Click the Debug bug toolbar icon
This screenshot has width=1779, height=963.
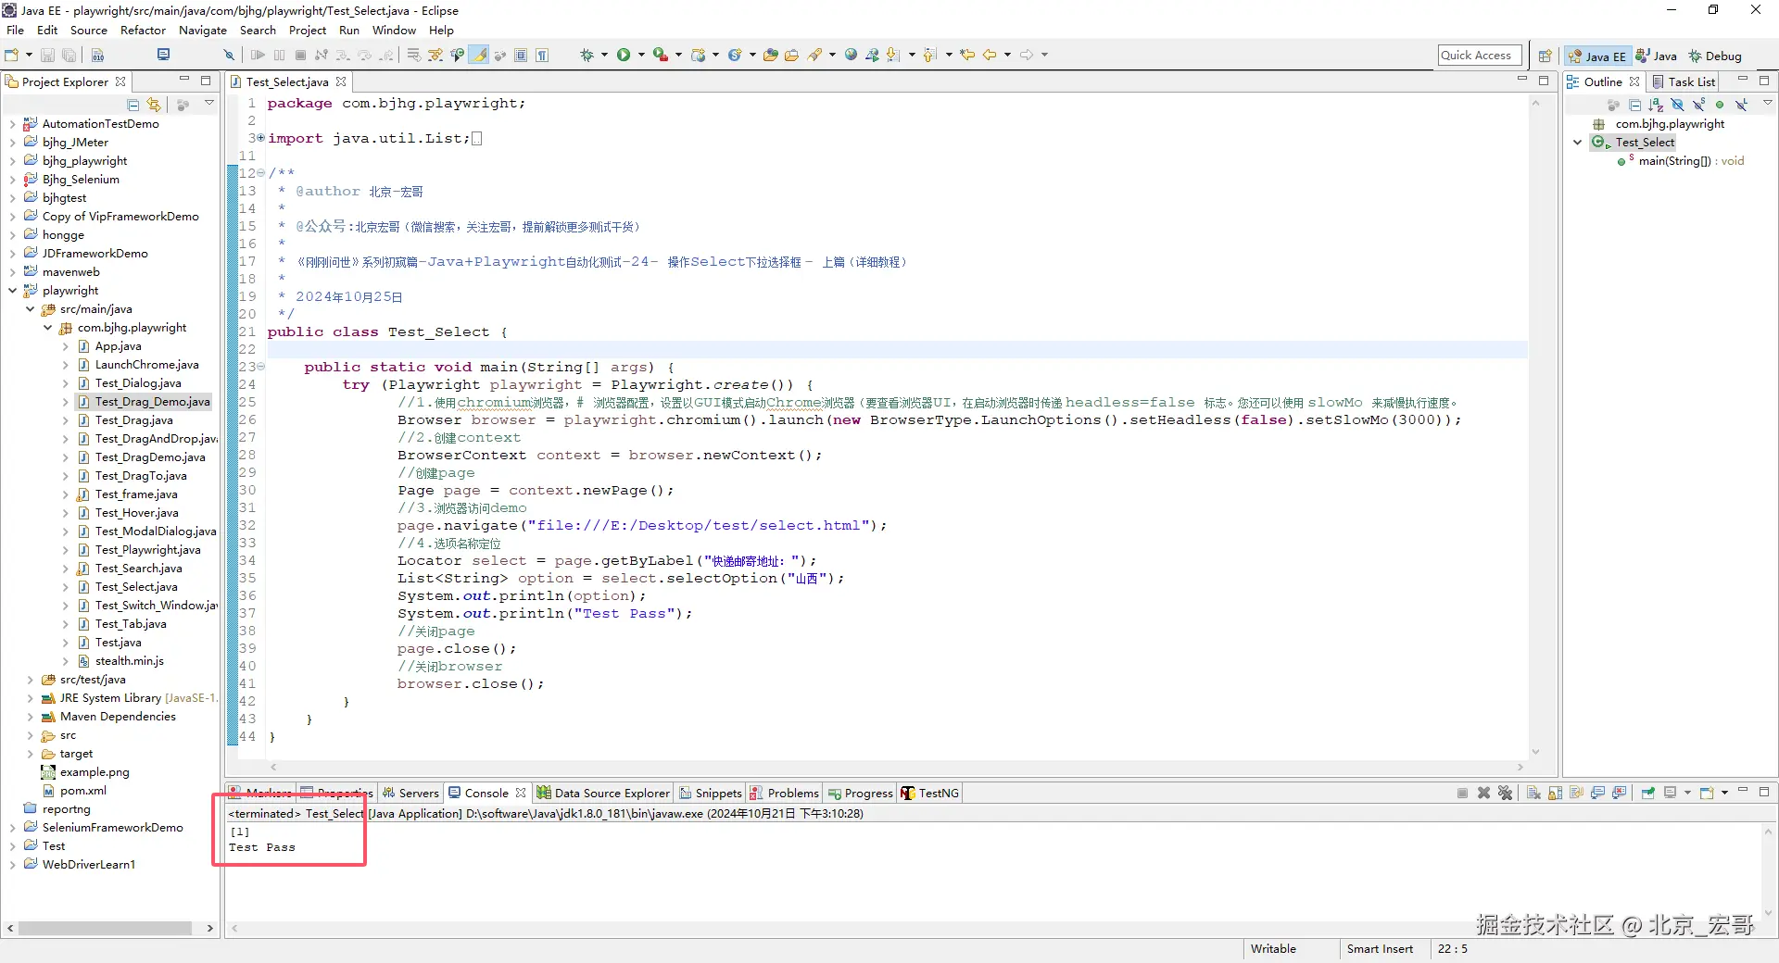[587, 55]
